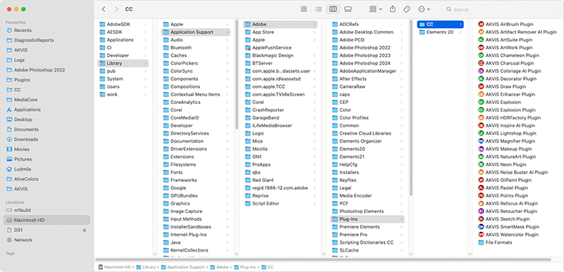564x272 pixels.
Task: Expand the Library folder chevron
Action: (146, 63)
